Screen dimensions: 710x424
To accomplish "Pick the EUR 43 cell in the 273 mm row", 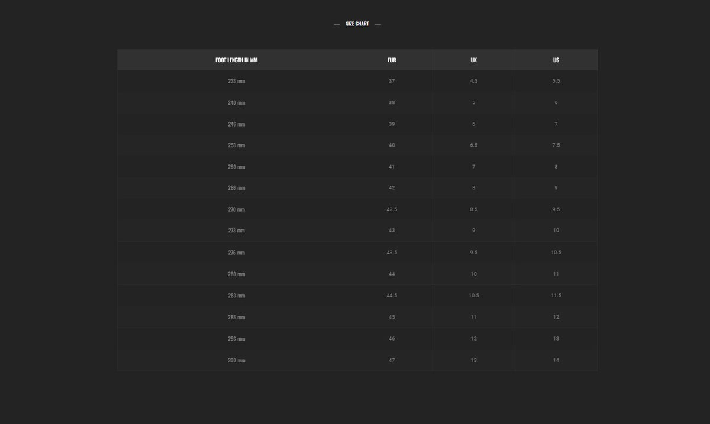I will [392, 230].
